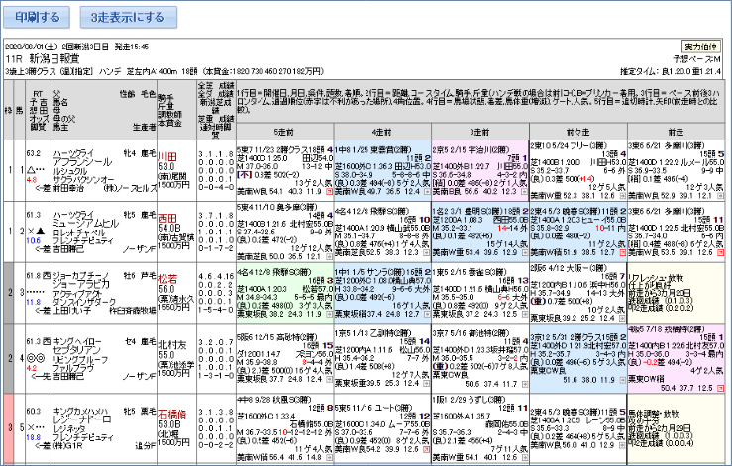Open workout icon after 39.2 25.2 12.4
The height and width of the screenshot is (466, 732).
click(x=622, y=319)
